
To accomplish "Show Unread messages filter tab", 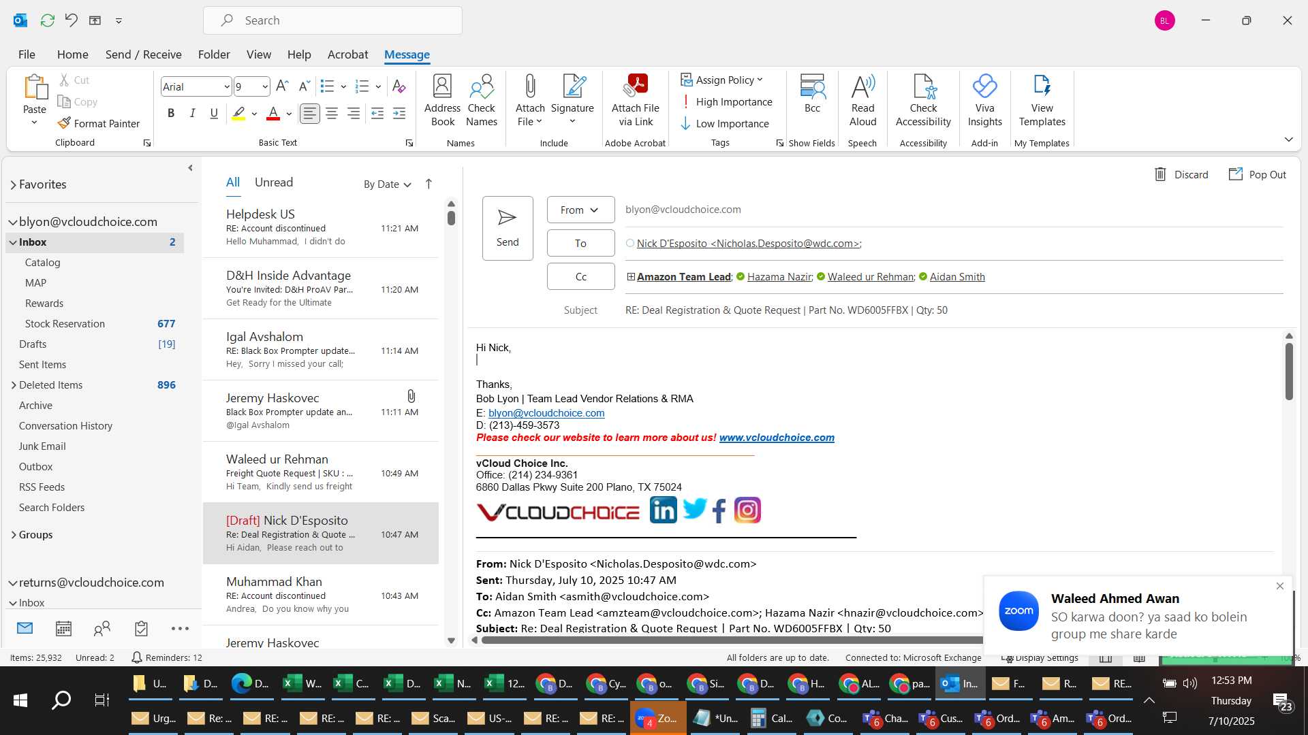I will click(274, 182).
